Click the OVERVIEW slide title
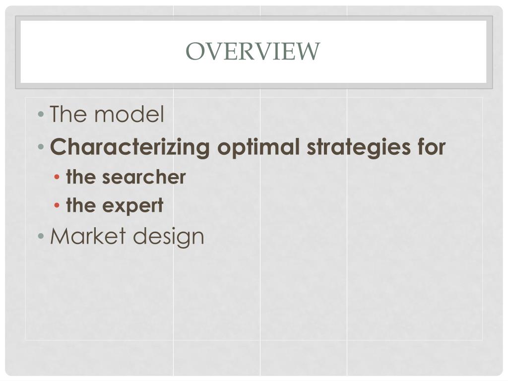The width and height of the screenshot is (508, 381). [x=253, y=51]
